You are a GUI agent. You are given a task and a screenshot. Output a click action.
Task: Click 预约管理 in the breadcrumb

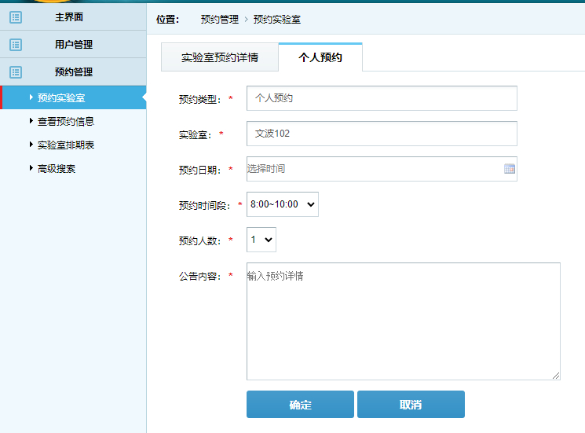(219, 19)
